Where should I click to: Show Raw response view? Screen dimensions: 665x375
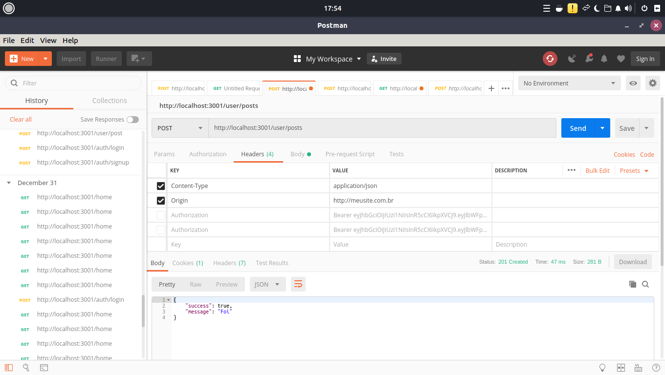click(x=196, y=284)
